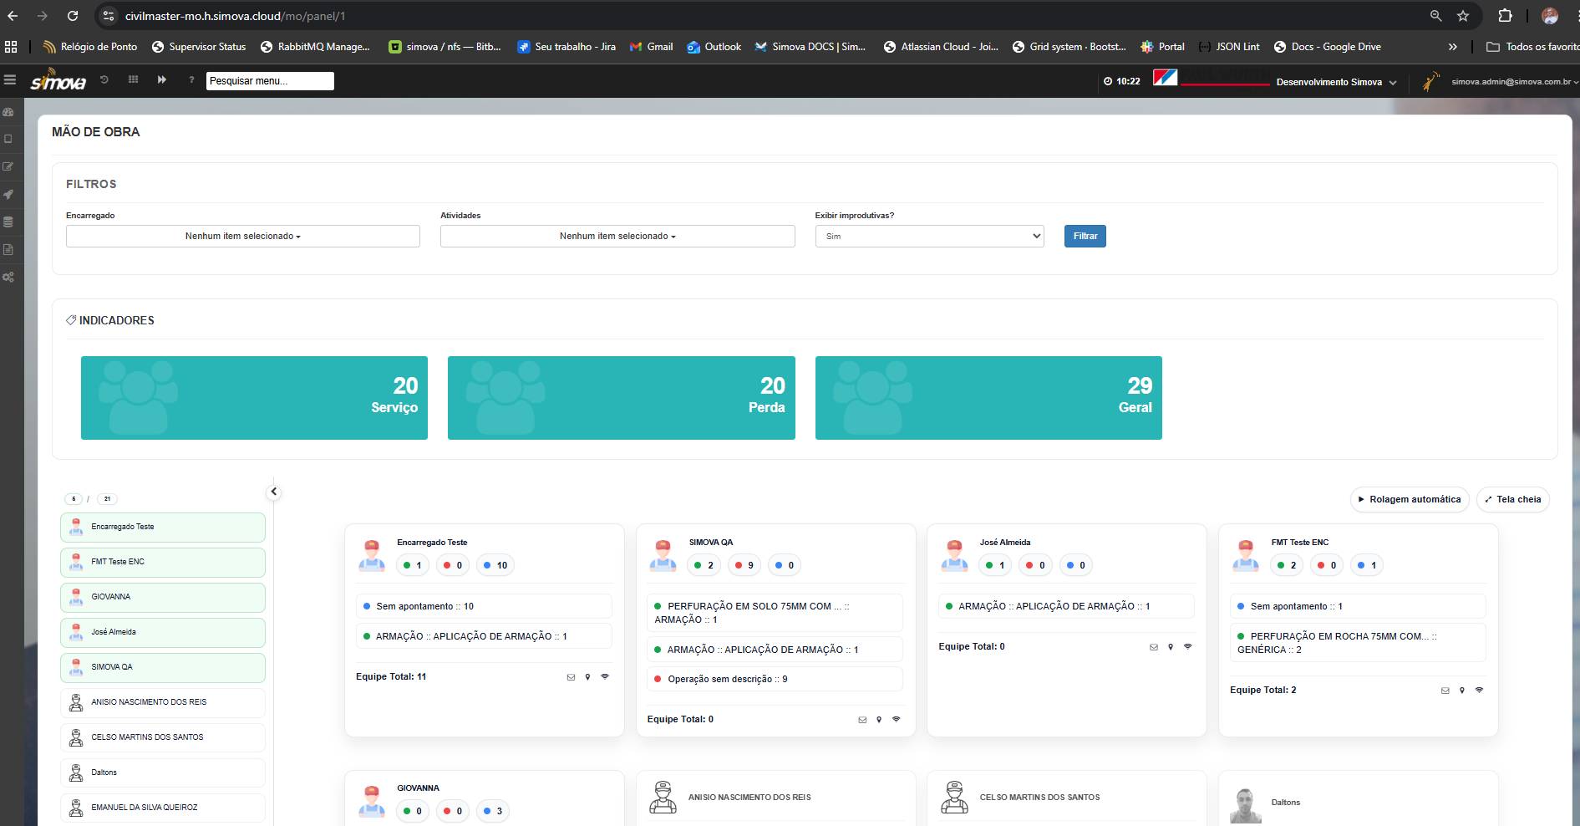Image resolution: width=1580 pixels, height=826 pixels.
Task: Toggle Tela cheia fullscreen mode
Action: 1512,500
